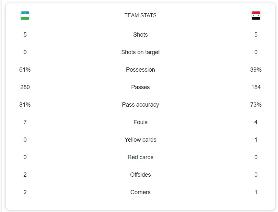The height and width of the screenshot is (212, 278).
Task: Select the Fouls stat label
Action: pos(140,122)
